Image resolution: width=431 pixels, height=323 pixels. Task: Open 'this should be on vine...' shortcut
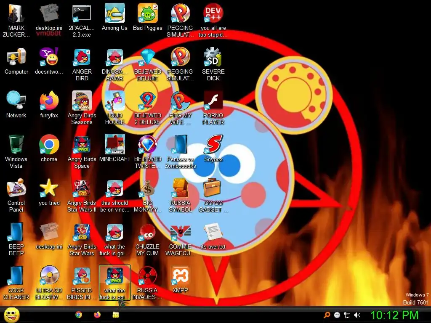[x=114, y=196]
